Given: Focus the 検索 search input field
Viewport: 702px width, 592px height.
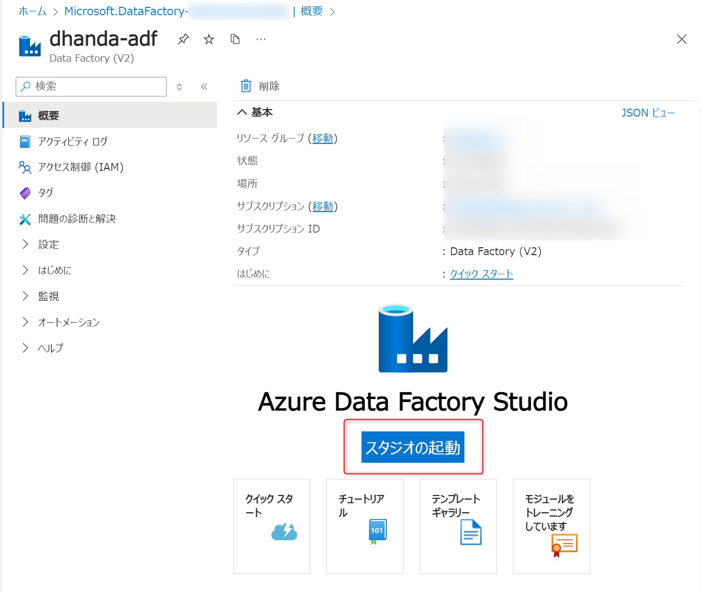Looking at the screenshot, I should (x=91, y=87).
